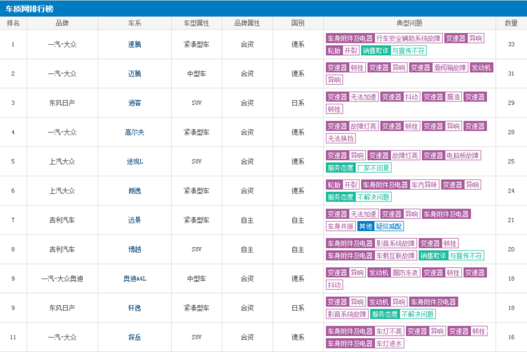Image resolution: width=527 pixels, height=352 pixels.
Task: Click quantity value 21
Action: click(x=511, y=220)
